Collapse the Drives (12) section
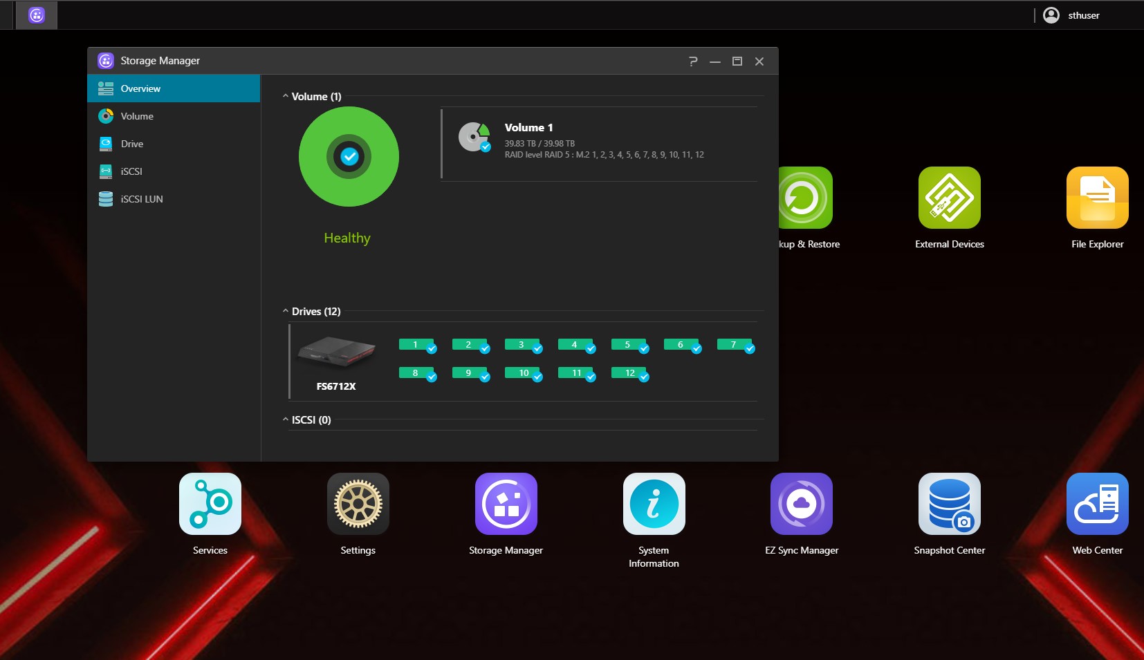Image resolution: width=1144 pixels, height=660 pixels. point(286,311)
